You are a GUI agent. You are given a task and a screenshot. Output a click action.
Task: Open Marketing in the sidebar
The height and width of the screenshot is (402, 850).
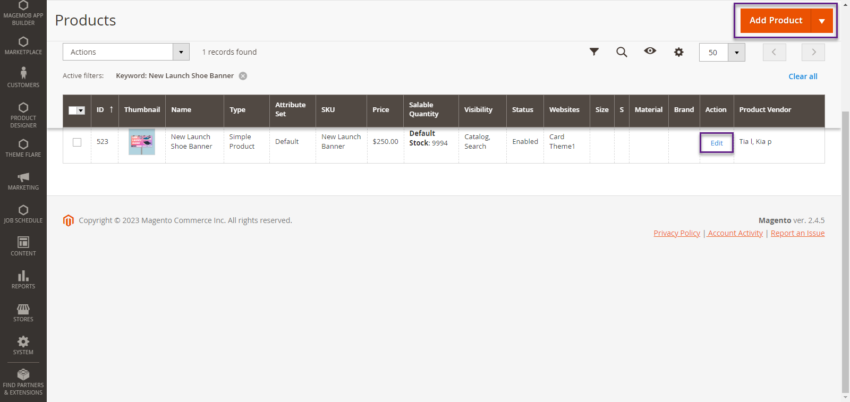coord(23,181)
